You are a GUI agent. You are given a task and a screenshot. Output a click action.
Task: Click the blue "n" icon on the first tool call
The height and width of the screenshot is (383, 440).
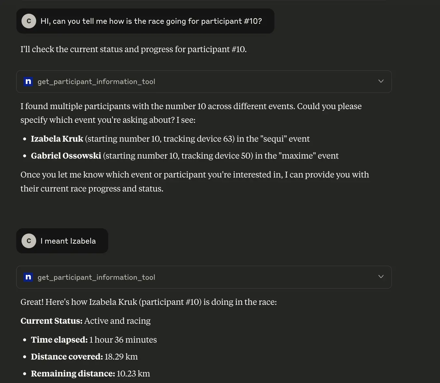[28, 81]
